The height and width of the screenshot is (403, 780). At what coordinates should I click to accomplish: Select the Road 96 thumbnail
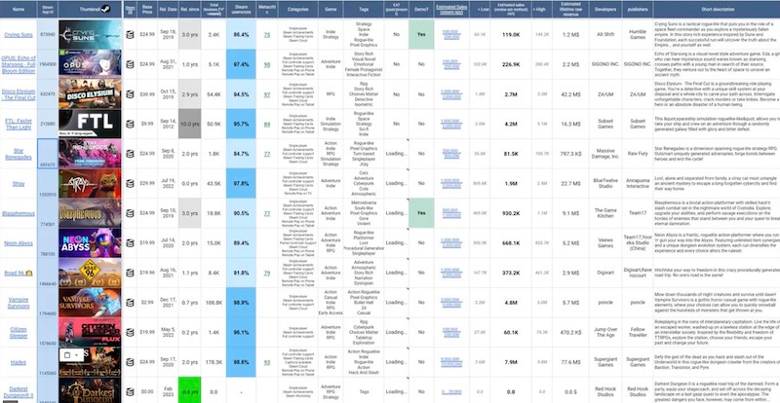[90, 273]
